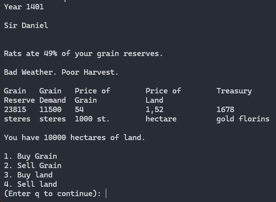Viewport: 276px width, 202px height.
Task: Choose the '3. Buy land' entry
Action: [29, 175]
